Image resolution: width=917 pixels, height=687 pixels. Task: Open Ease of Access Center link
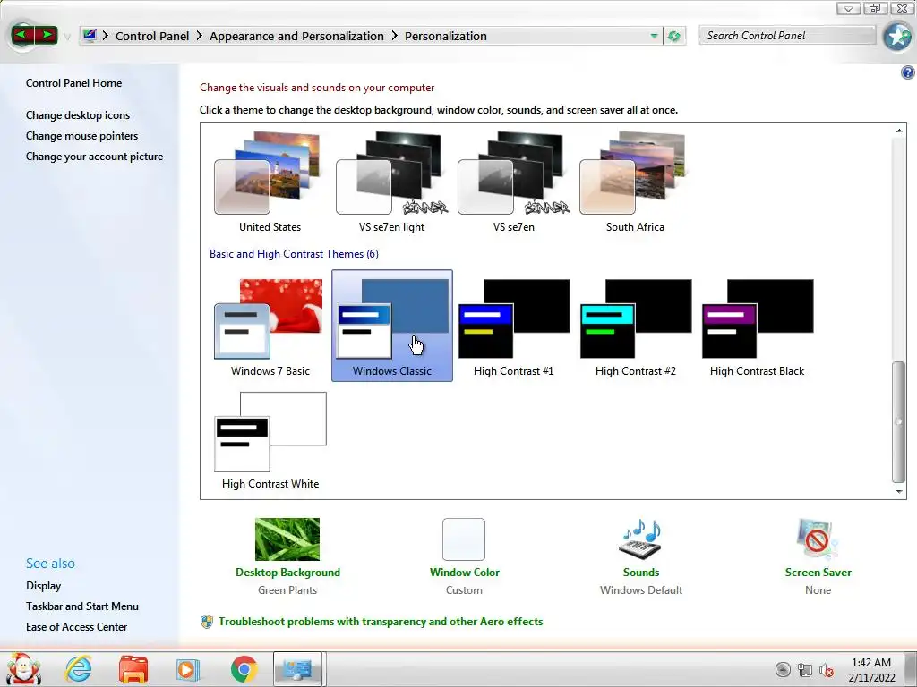(77, 627)
